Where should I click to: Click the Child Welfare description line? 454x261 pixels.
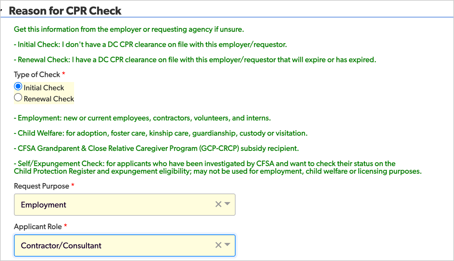click(161, 133)
